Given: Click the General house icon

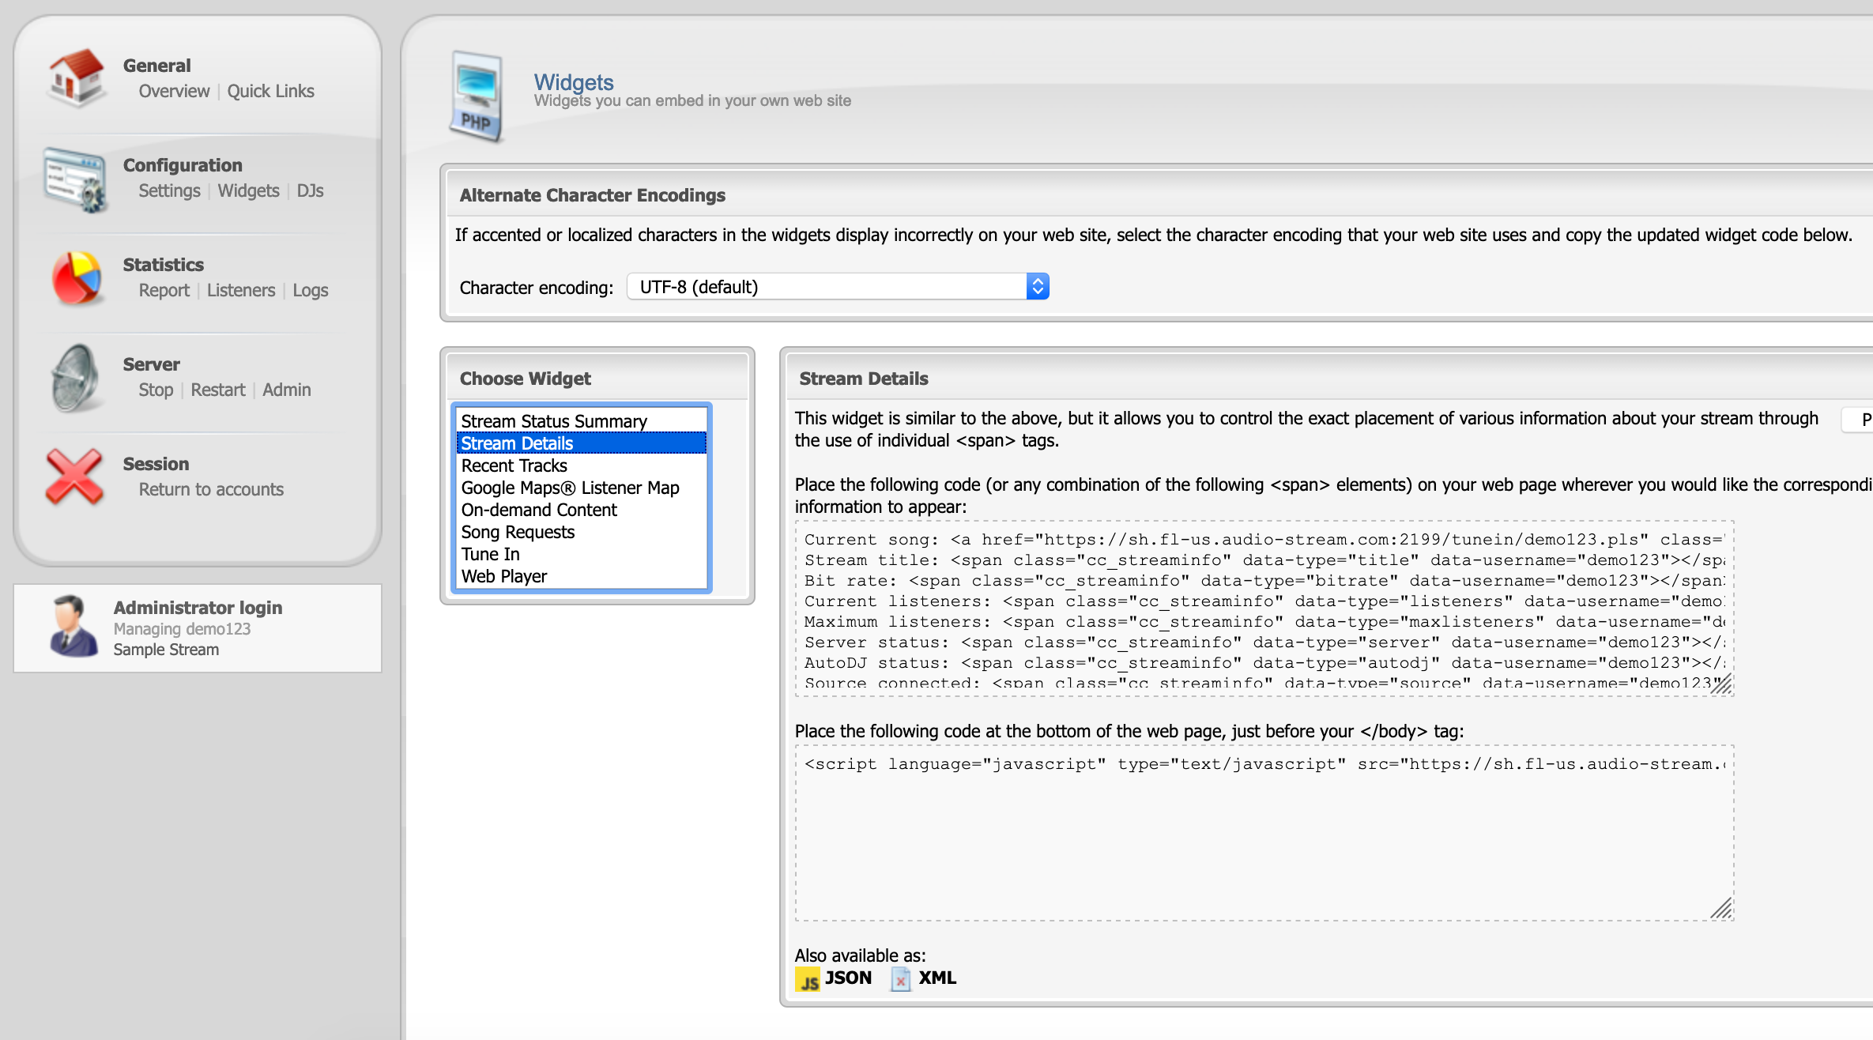Looking at the screenshot, I should pyautogui.click(x=76, y=77).
